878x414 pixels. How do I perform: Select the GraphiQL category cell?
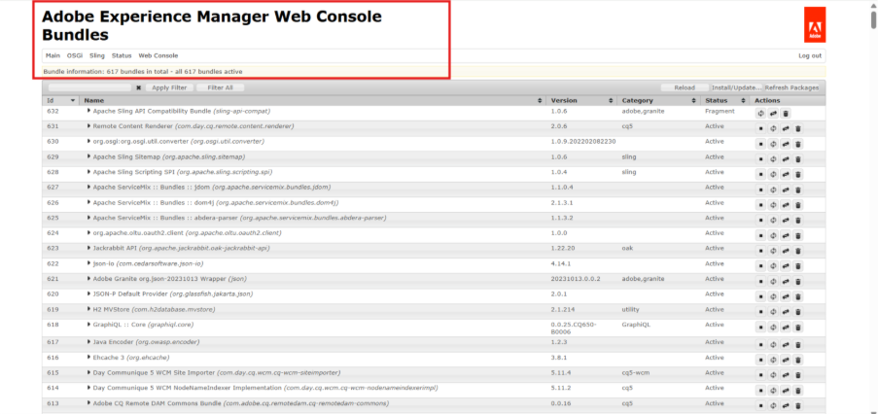(636, 324)
